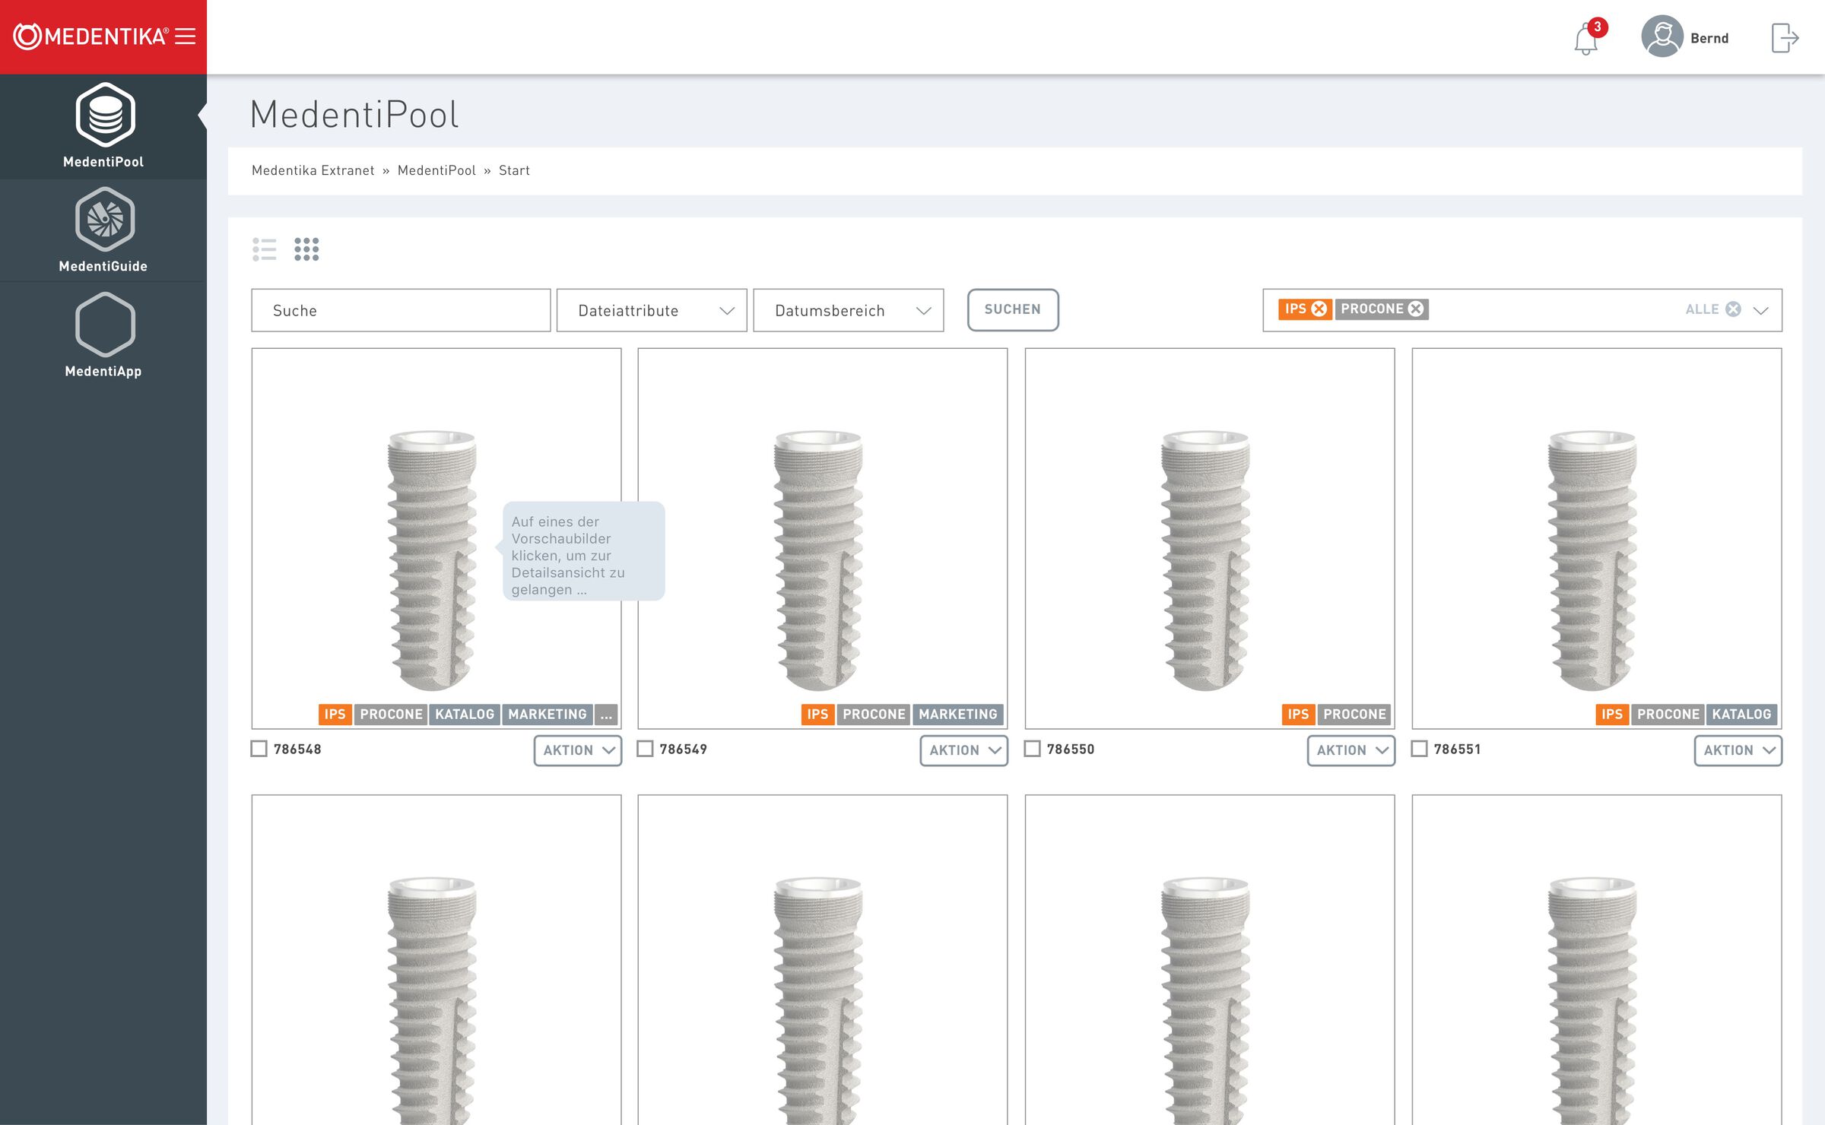
Task: Open the hamburger menu next to Medentika logo
Action: [x=186, y=36]
